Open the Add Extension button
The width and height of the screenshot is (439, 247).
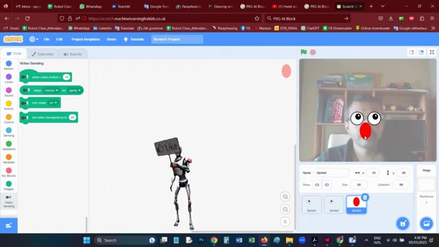pyautogui.click(x=9, y=226)
